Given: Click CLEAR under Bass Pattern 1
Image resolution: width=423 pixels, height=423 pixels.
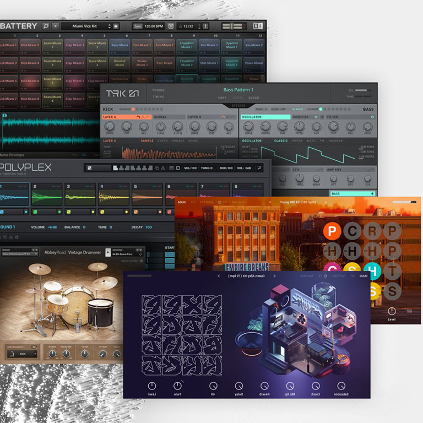Looking at the screenshot, I should coord(253,97).
